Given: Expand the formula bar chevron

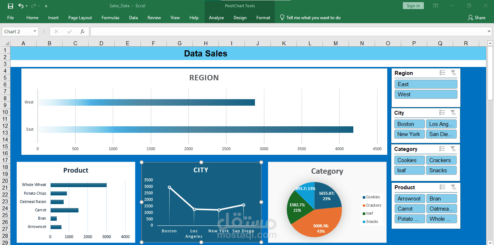Looking at the screenshot, I should [x=489, y=31].
